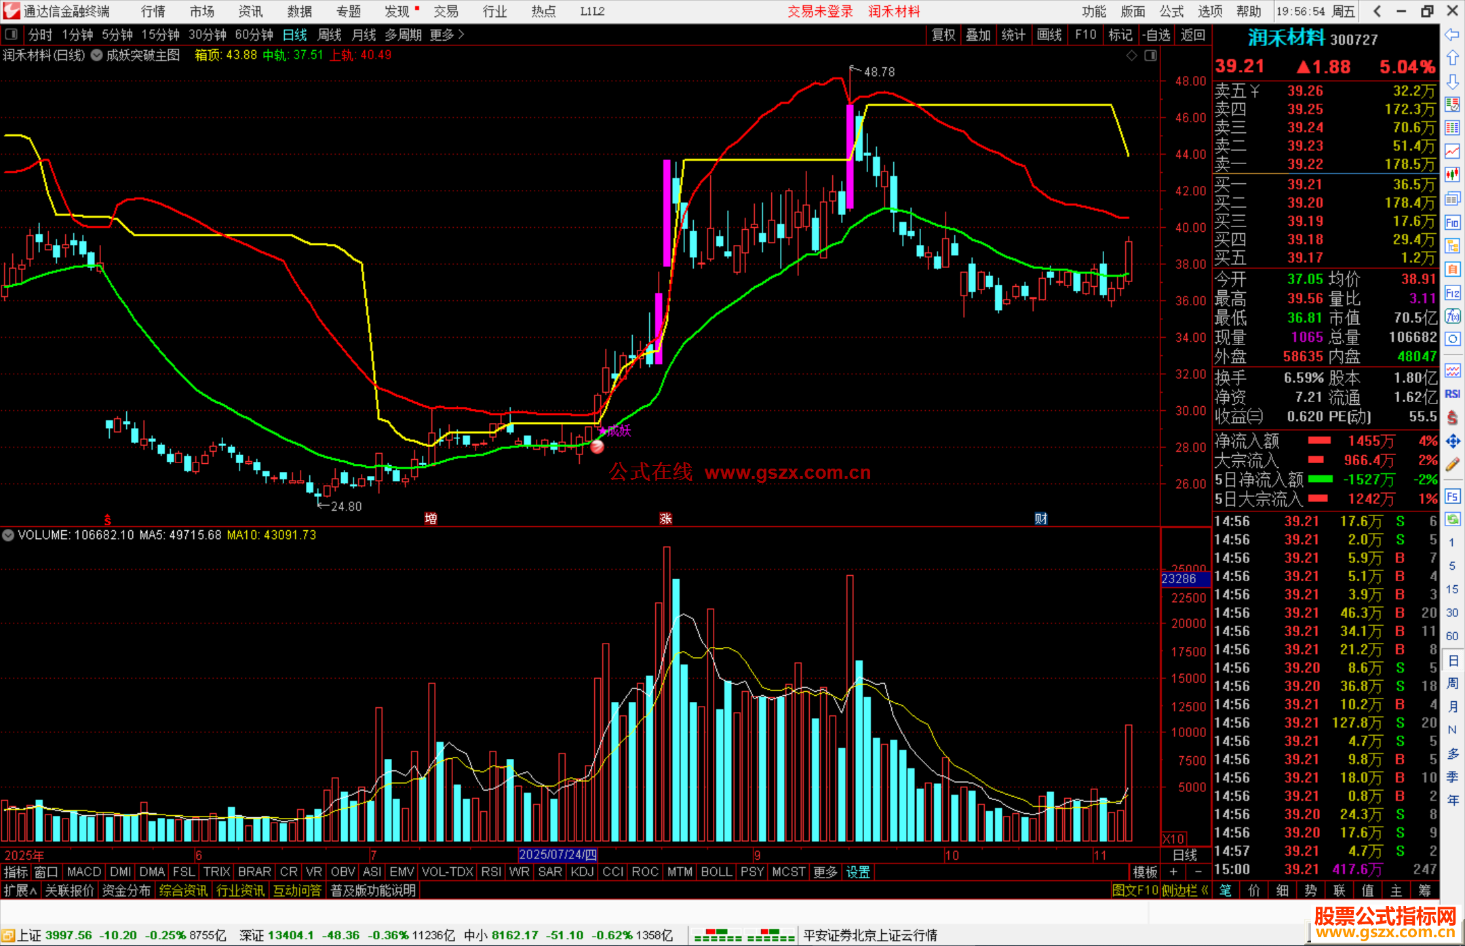The image size is (1465, 946).
Task: Toggle the split-view square beside 分时
Action: click(x=12, y=35)
